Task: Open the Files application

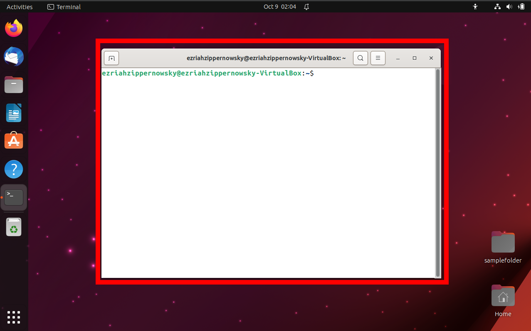Action: [14, 85]
